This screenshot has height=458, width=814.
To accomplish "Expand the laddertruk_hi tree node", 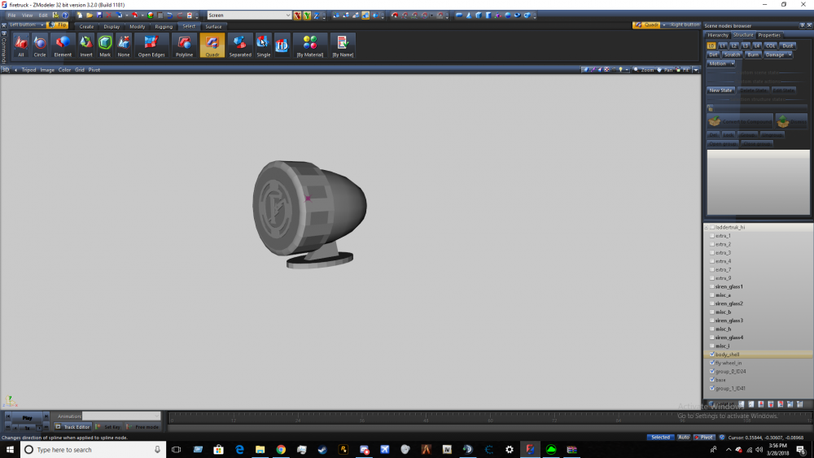I will point(706,227).
